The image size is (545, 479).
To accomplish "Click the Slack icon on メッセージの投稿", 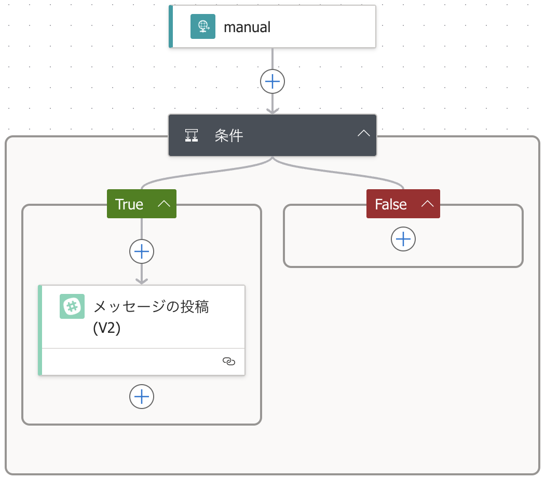I will pos(72,306).
